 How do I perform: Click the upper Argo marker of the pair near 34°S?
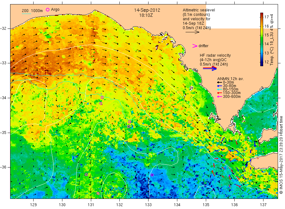pyautogui.click(x=102, y=98)
